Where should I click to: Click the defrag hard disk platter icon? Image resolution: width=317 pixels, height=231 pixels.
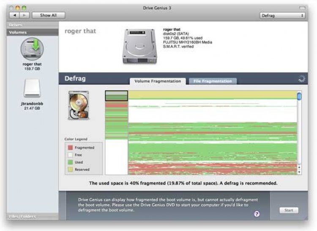[79, 105]
